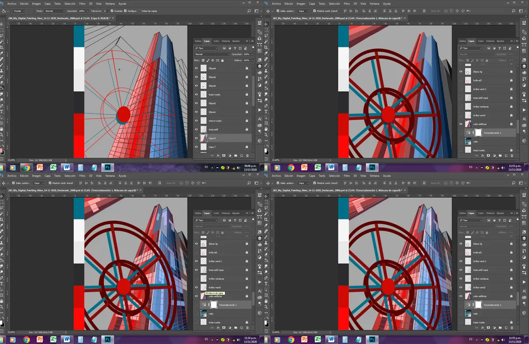Delete layer via trash icon in 06:08 p.m. window
This screenshot has width=529, height=344.
[x=248, y=156]
